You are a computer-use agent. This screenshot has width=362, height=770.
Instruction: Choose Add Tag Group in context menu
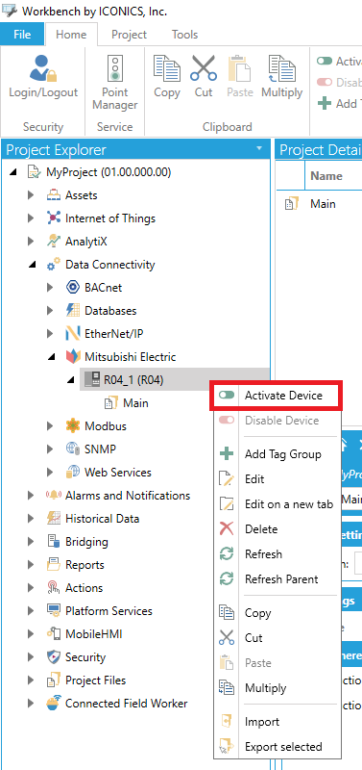tap(277, 454)
